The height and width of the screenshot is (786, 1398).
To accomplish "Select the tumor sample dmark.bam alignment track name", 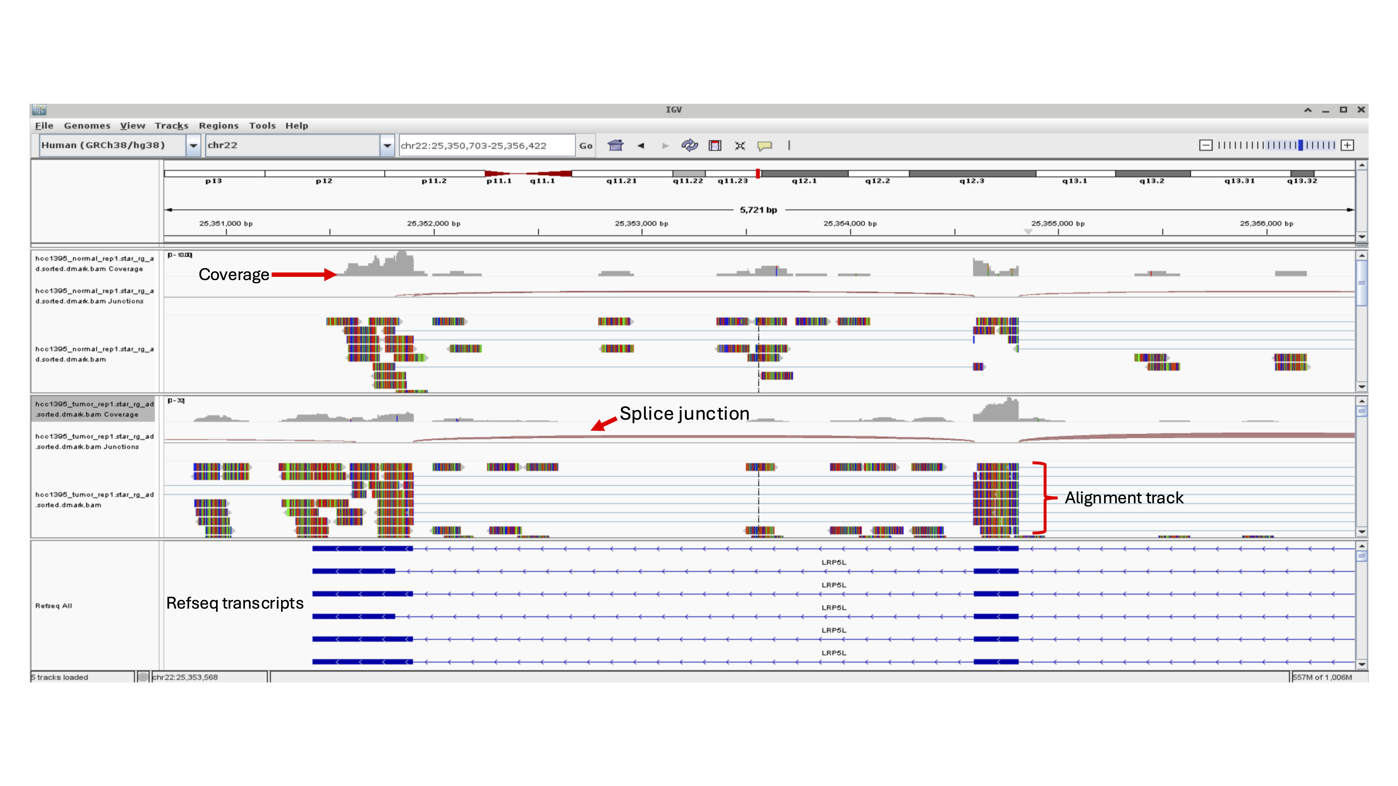I will (94, 500).
